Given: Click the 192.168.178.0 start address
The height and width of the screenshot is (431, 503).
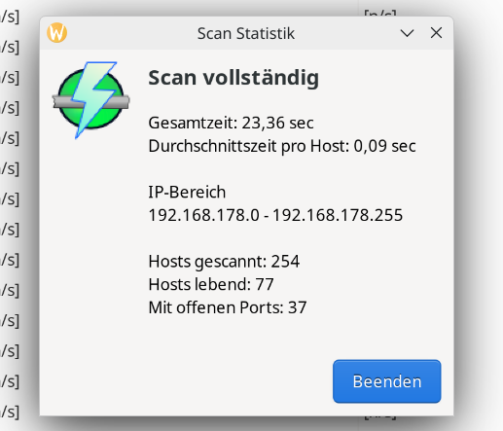Looking at the screenshot, I should coord(203,215).
